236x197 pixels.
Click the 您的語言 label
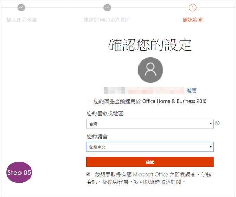tap(97, 137)
